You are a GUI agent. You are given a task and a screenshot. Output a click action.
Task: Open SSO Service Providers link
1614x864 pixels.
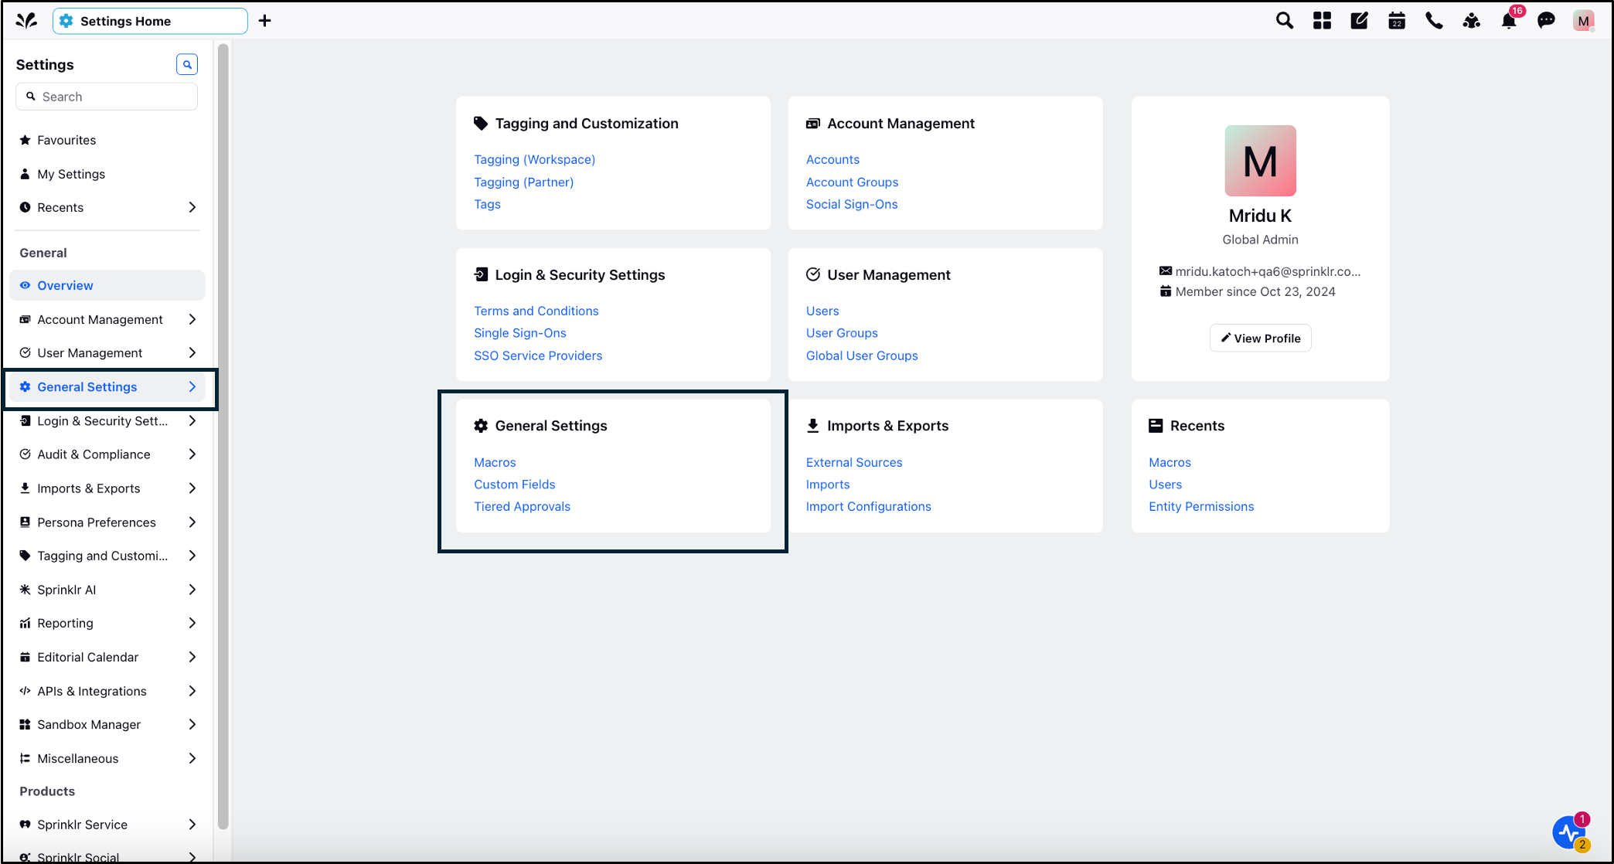pyautogui.click(x=538, y=355)
